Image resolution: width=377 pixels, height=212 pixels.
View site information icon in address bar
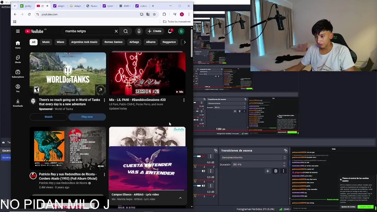click(37, 14)
